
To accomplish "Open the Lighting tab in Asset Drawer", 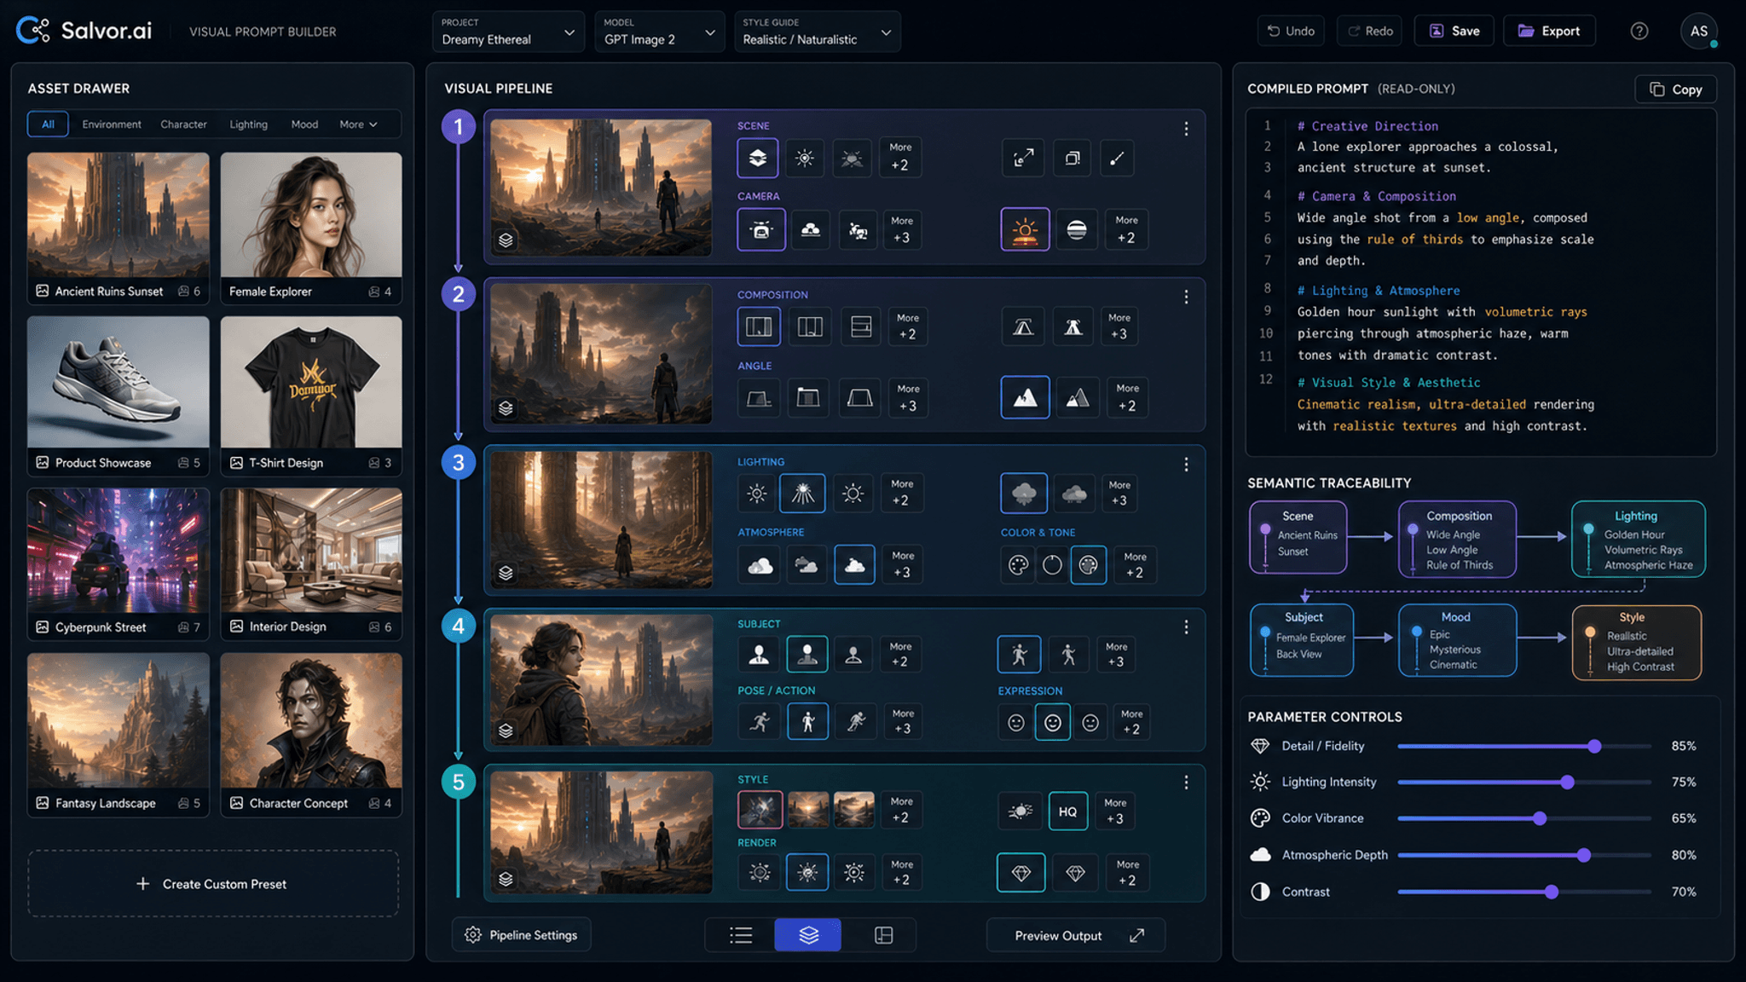I will point(248,124).
